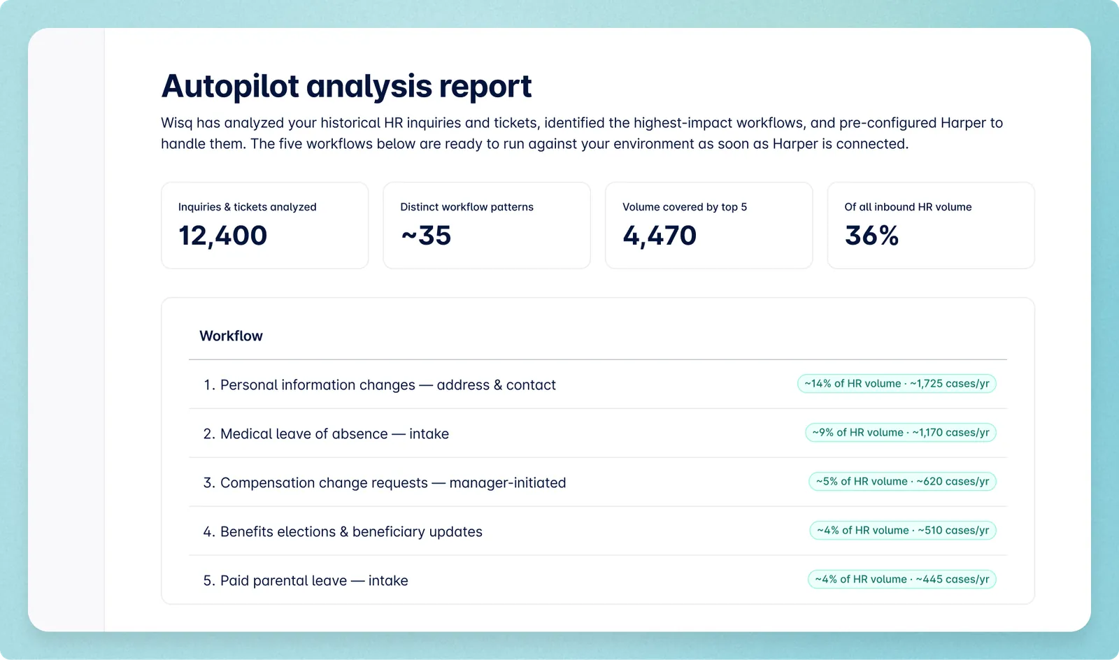
Task: Select the 'Distinct workflow patterns' label
Action: tap(466, 207)
